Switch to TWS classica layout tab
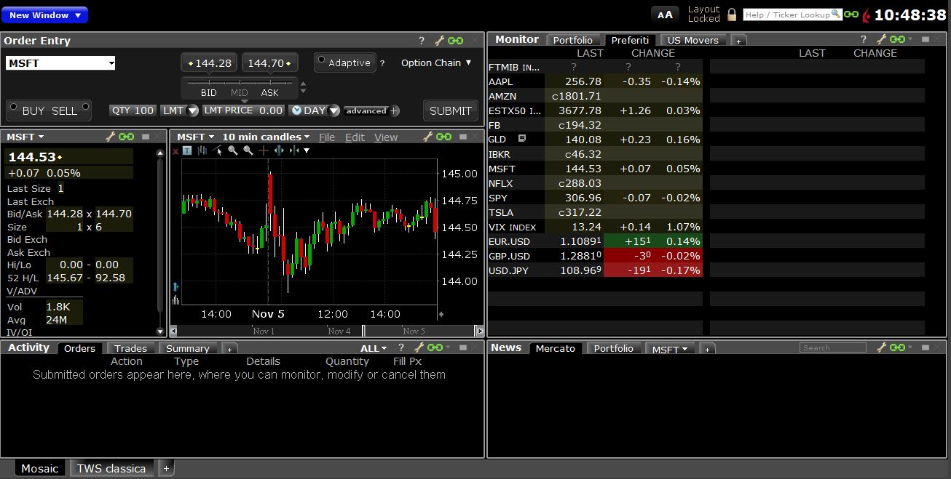Image resolution: width=951 pixels, height=479 pixels. point(111,468)
